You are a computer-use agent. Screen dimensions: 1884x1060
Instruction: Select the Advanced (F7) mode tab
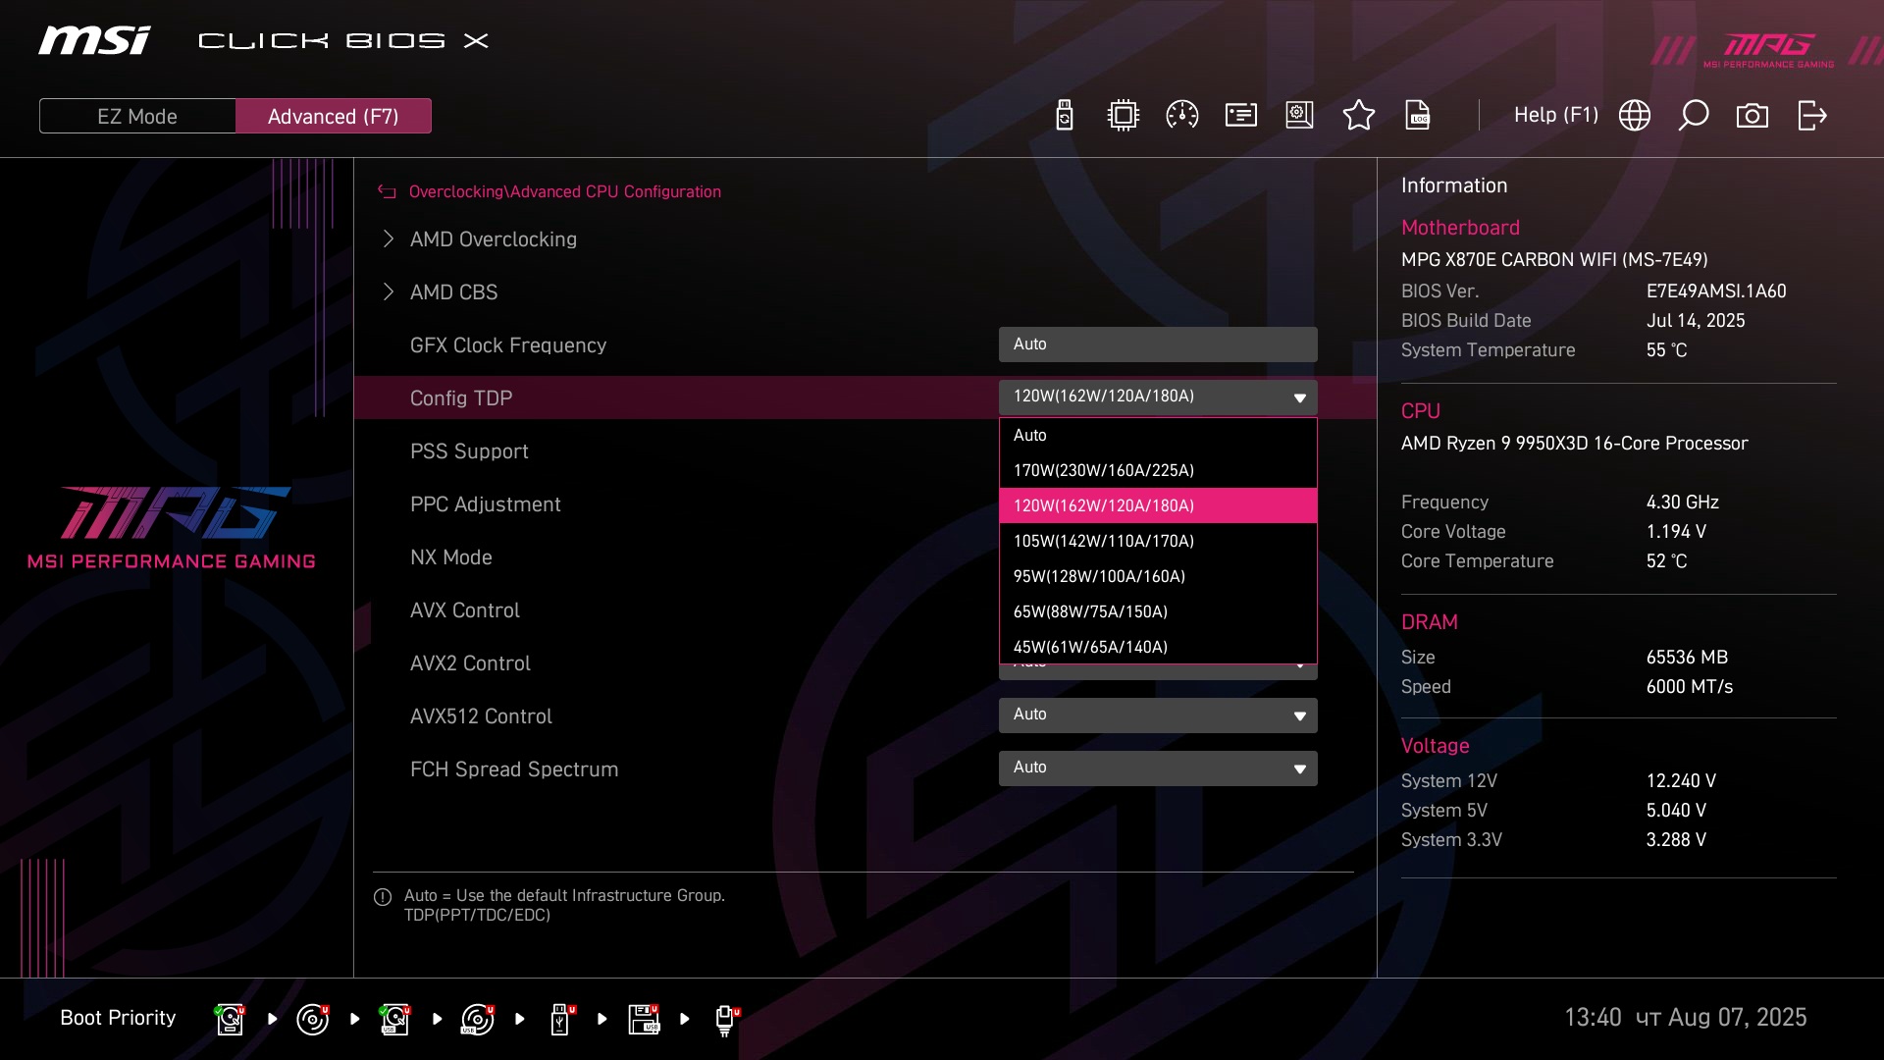(333, 116)
